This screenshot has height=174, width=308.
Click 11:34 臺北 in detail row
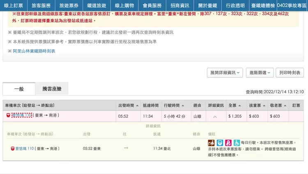click(162, 149)
